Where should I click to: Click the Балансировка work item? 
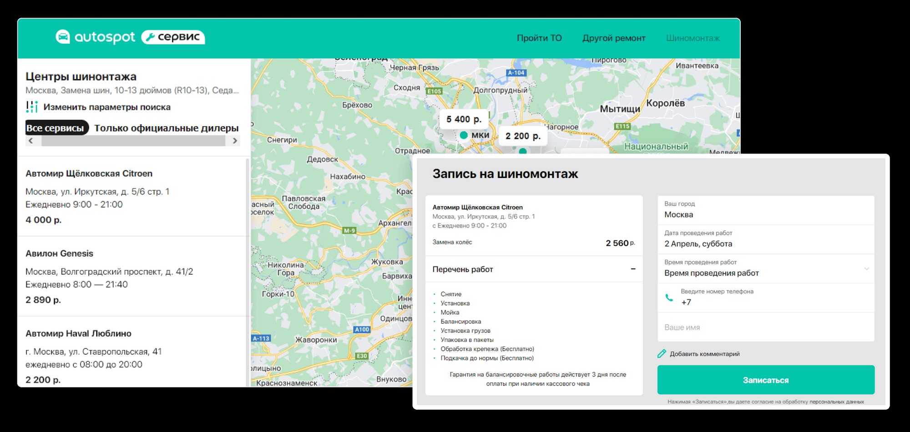pos(460,321)
